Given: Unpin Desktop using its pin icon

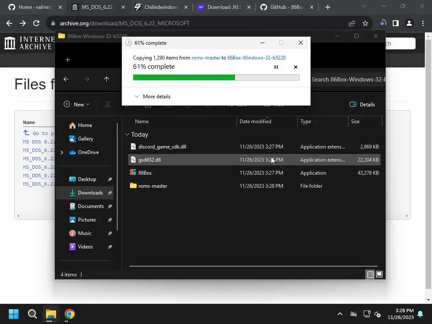Looking at the screenshot, I should [x=110, y=179].
